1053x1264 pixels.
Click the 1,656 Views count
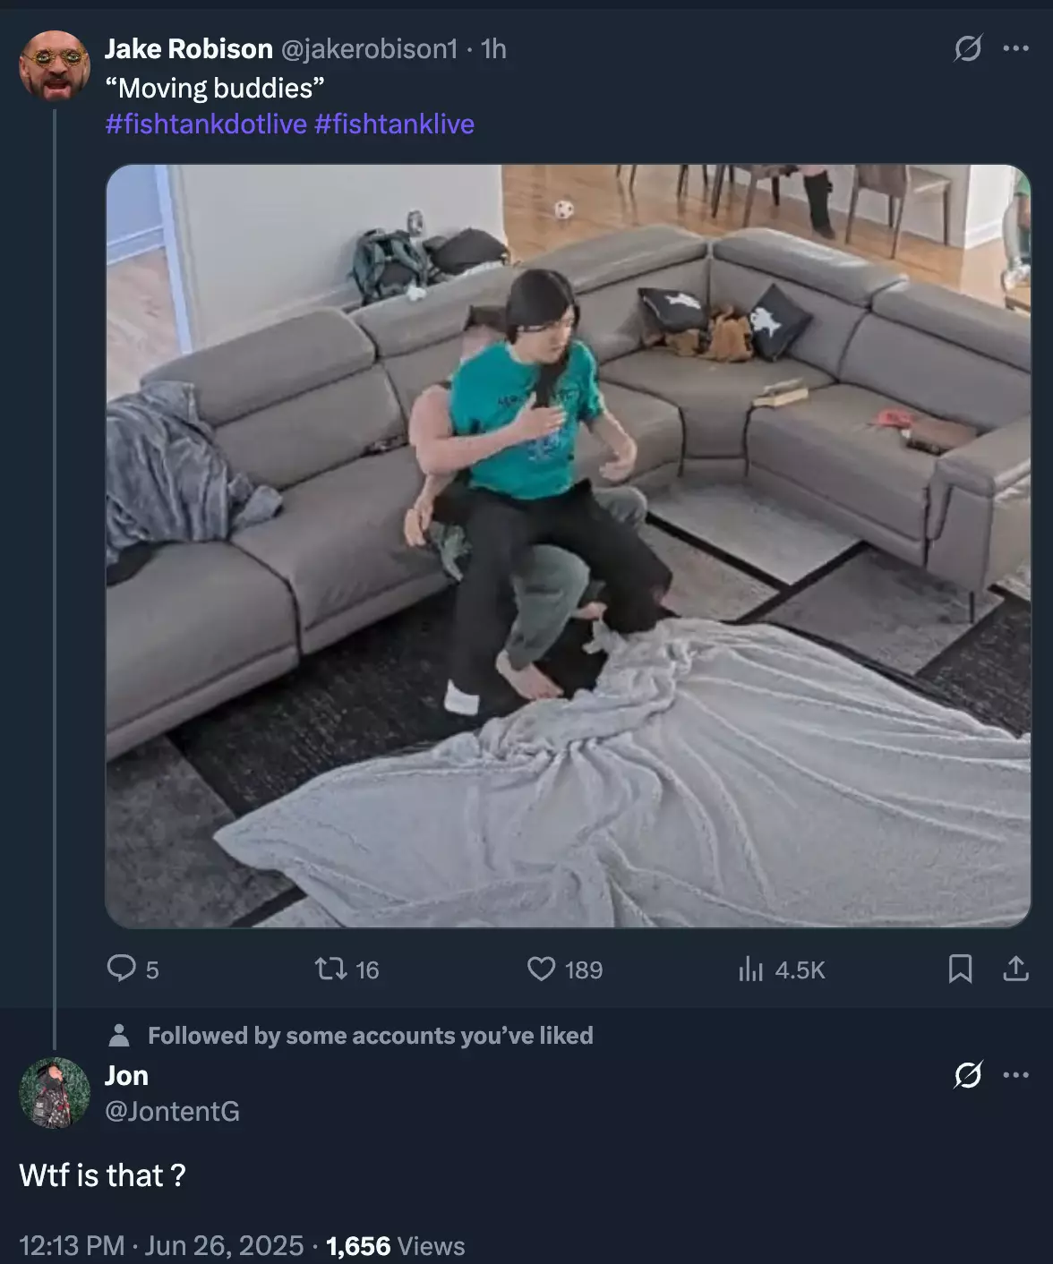(x=396, y=1245)
